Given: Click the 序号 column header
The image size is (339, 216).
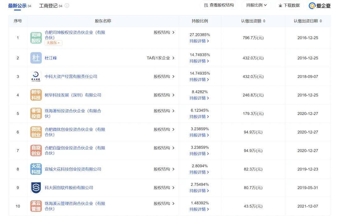Looking at the screenshot, I should tap(18, 21).
